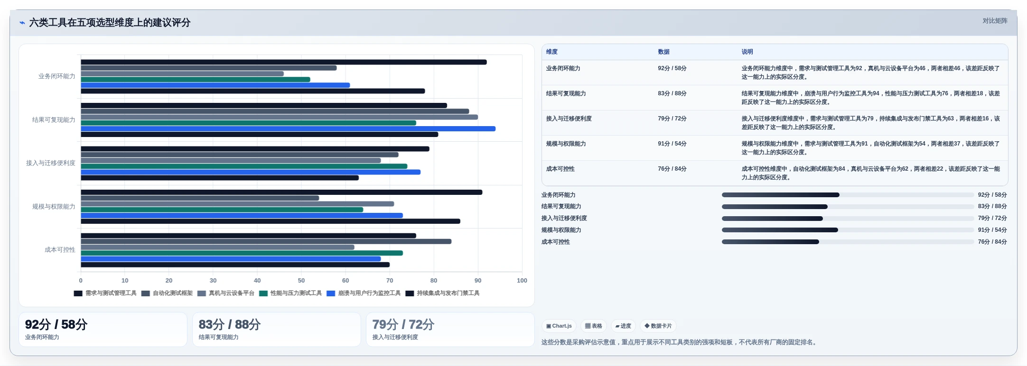Click the 规模与权限能力 y-axis label on the chart
The image size is (1027, 366).
click(54, 207)
